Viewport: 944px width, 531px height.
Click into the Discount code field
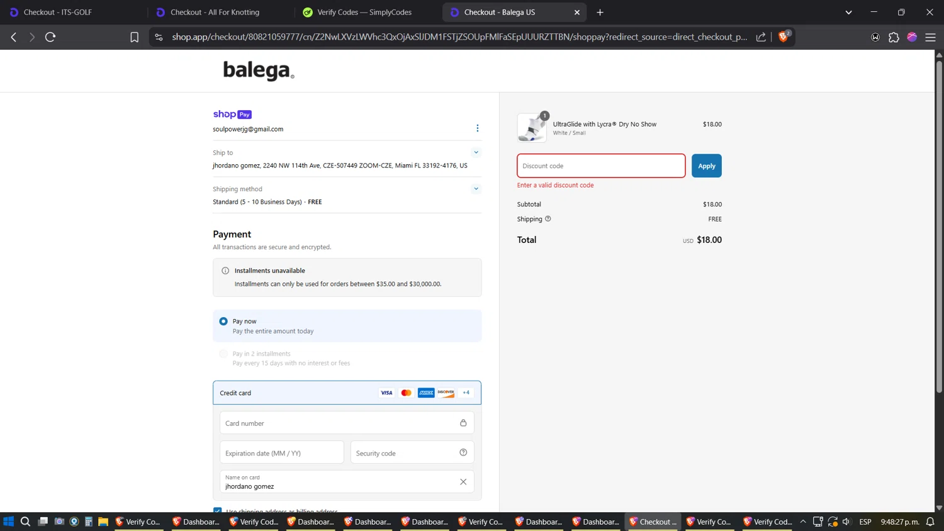pyautogui.click(x=601, y=166)
